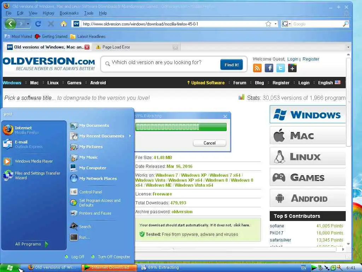The width and height of the screenshot is (362, 272).
Task: Open My Network Places
Action: (x=101, y=178)
